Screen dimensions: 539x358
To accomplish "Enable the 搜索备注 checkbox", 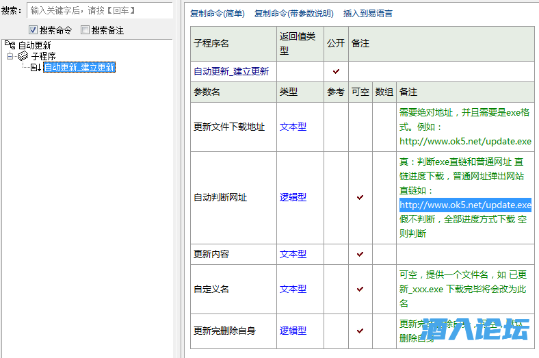I will pos(85,30).
